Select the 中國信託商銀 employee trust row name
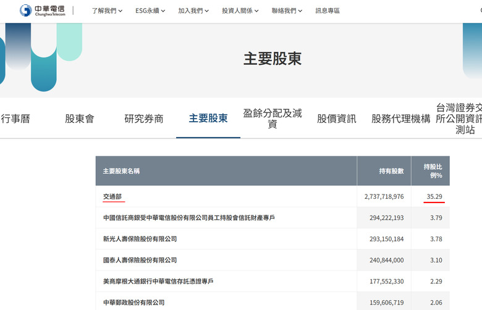Screen dimensions: 482x310 pos(188,217)
